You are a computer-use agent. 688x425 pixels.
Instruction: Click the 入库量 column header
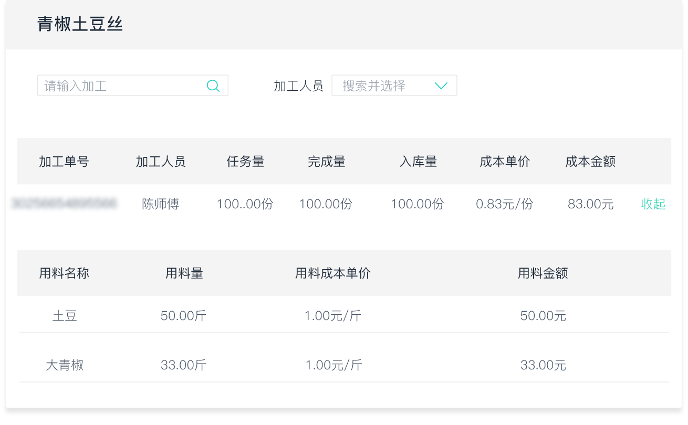point(418,162)
